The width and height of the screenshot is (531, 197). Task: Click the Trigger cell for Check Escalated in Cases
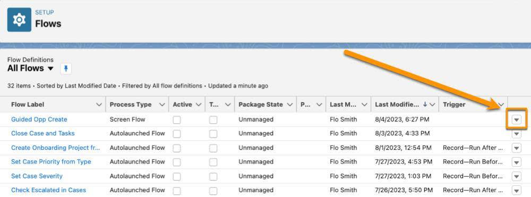473,190
